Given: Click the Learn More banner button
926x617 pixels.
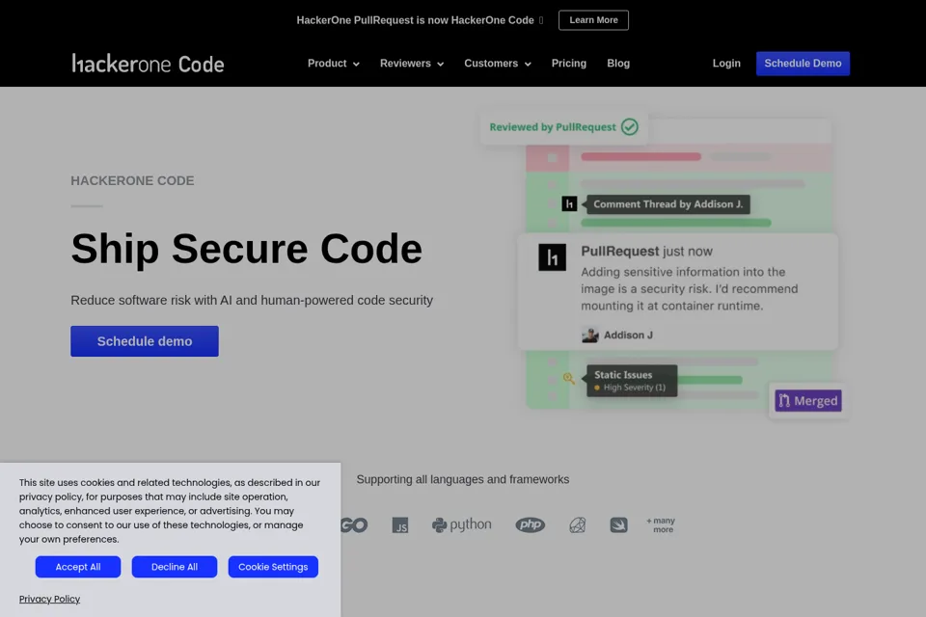Looking at the screenshot, I should 593,20.
